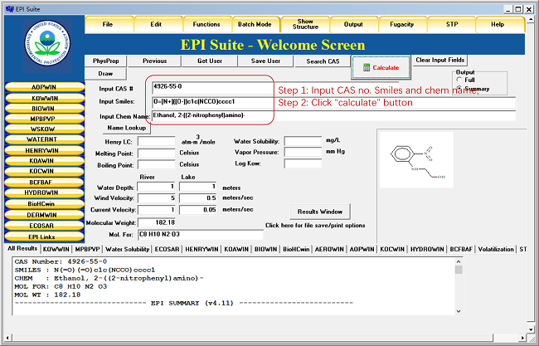The width and height of the screenshot is (539, 346).
Task: Launch the ECOSAR module from sidebar
Action: point(44,226)
